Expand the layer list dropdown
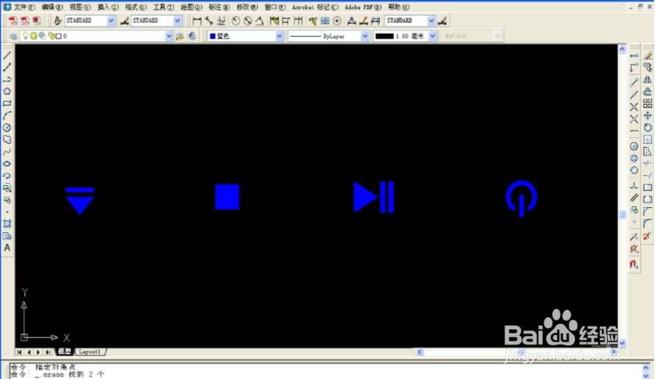 click(169, 36)
